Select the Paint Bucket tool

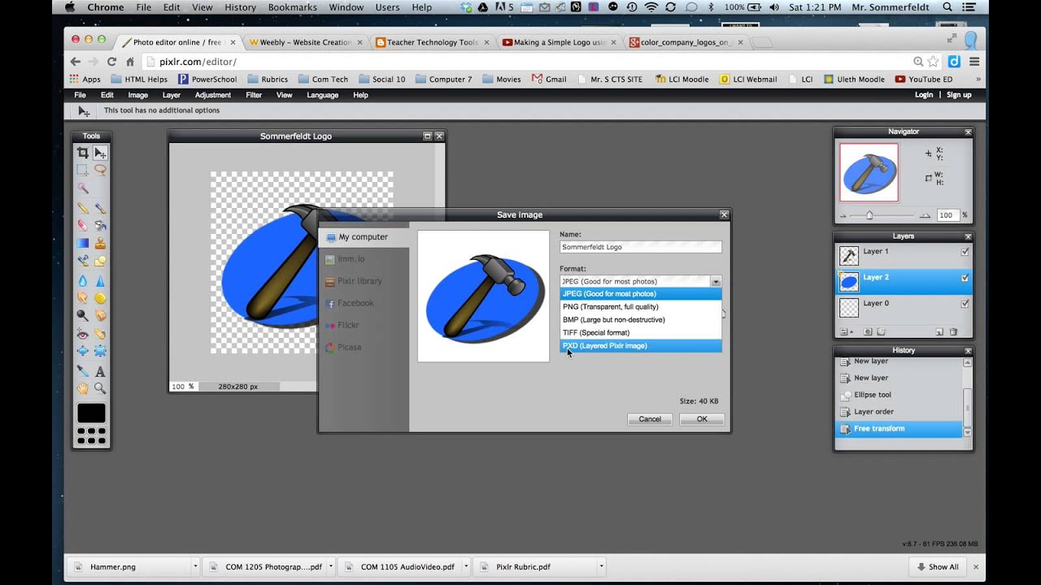[100, 225]
